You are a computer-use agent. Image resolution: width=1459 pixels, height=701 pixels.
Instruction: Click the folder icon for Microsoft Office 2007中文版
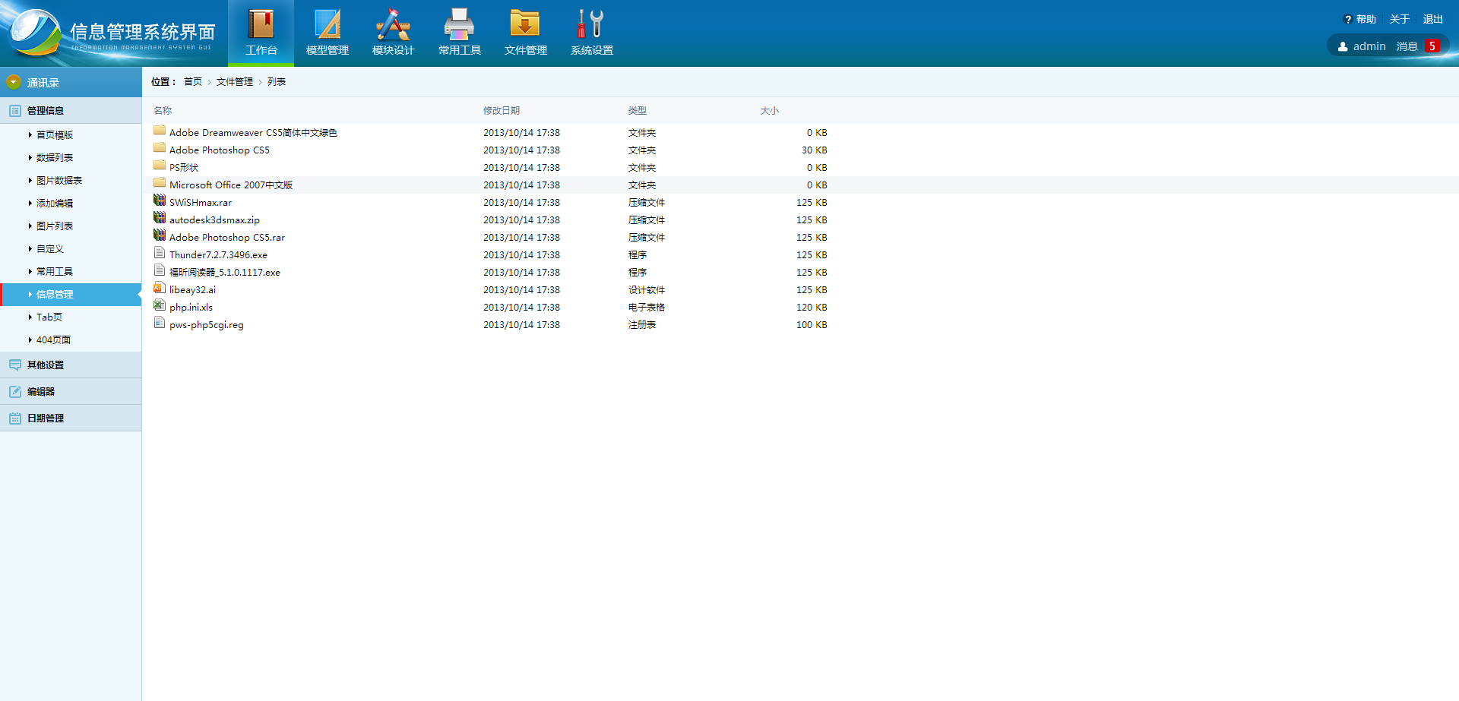pyautogui.click(x=160, y=183)
